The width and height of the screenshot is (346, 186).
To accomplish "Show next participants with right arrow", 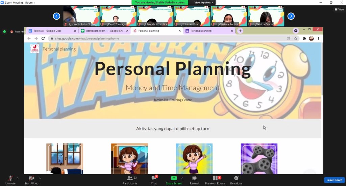I will (x=291, y=16).
